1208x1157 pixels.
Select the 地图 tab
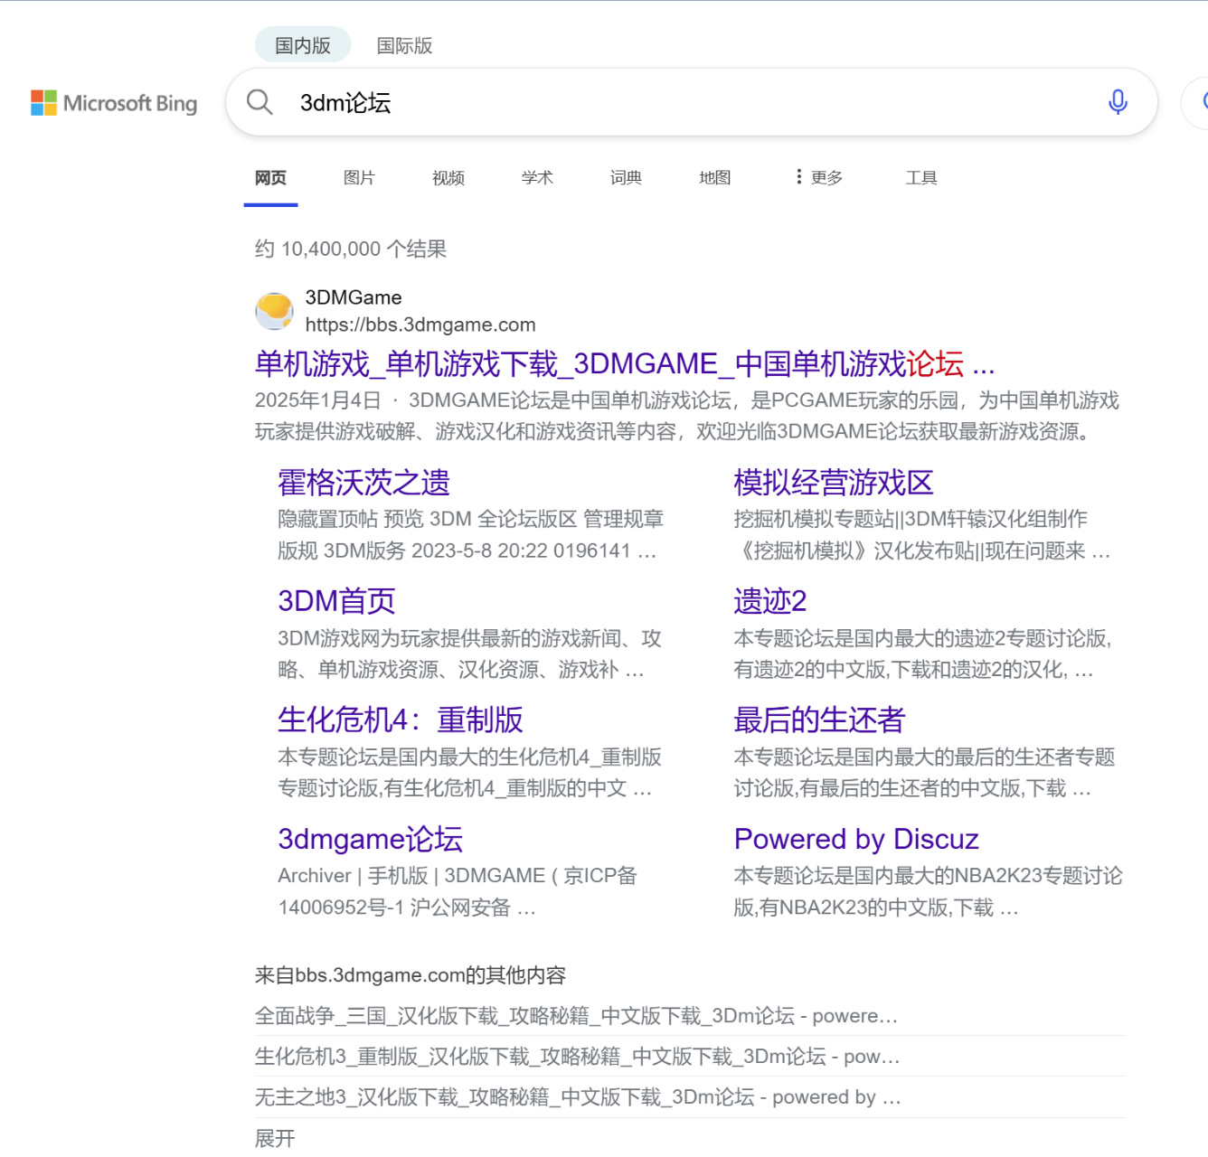(714, 178)
